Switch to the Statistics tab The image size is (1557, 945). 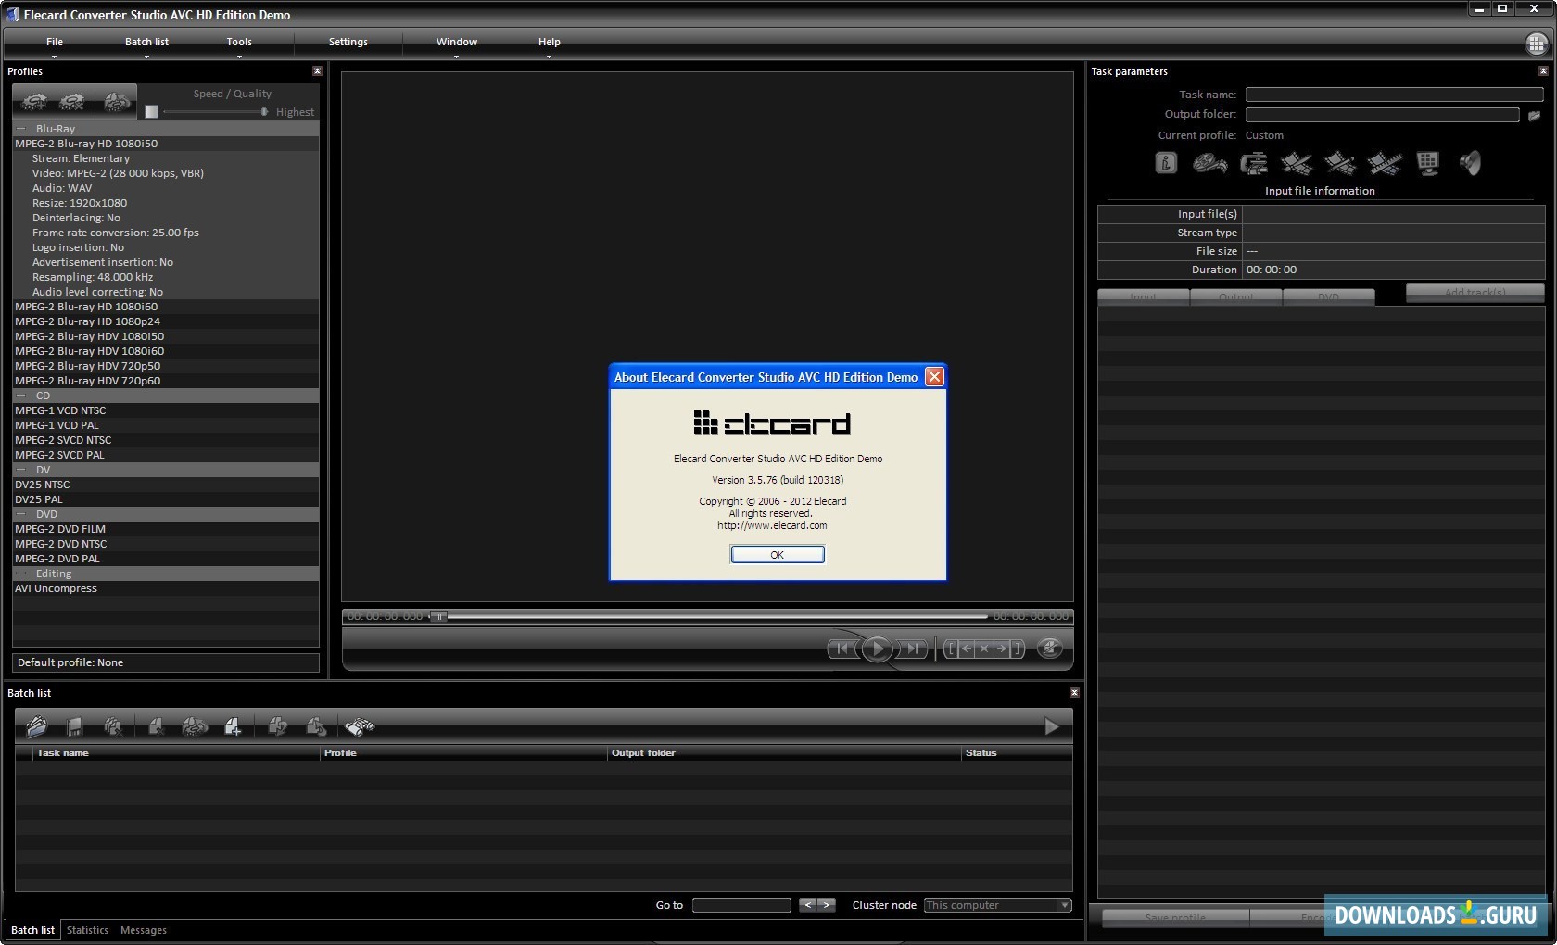click(x=87, y=930)
